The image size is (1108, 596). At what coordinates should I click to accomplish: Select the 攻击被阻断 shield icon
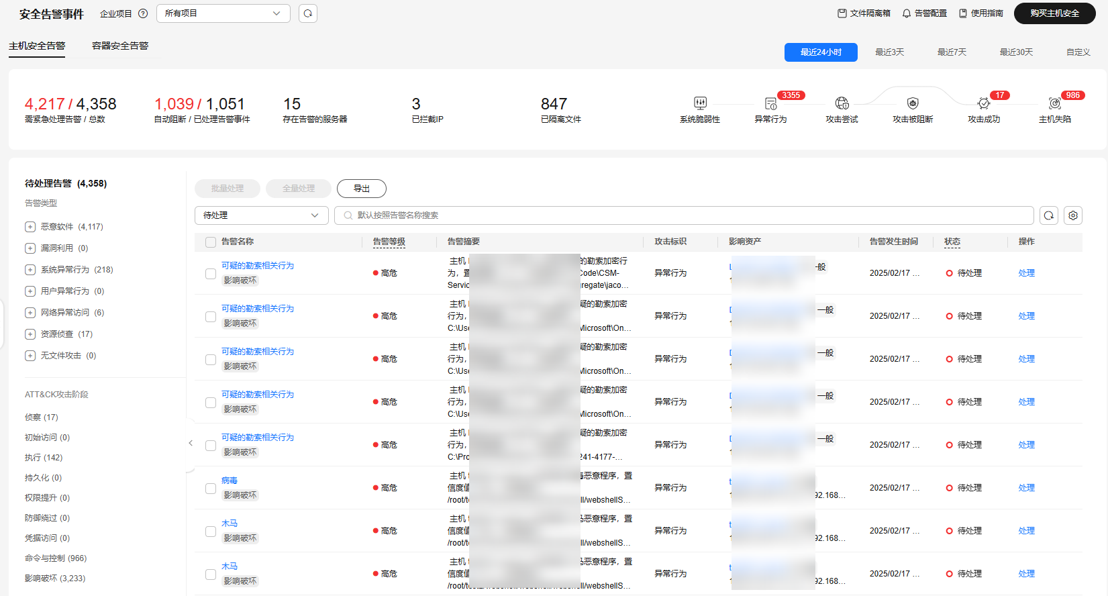point(913,103)
